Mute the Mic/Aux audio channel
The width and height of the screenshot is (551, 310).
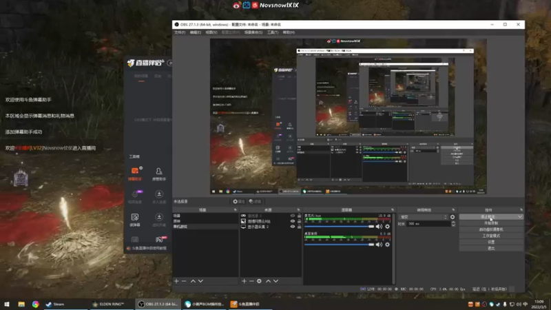click(379, 227)
